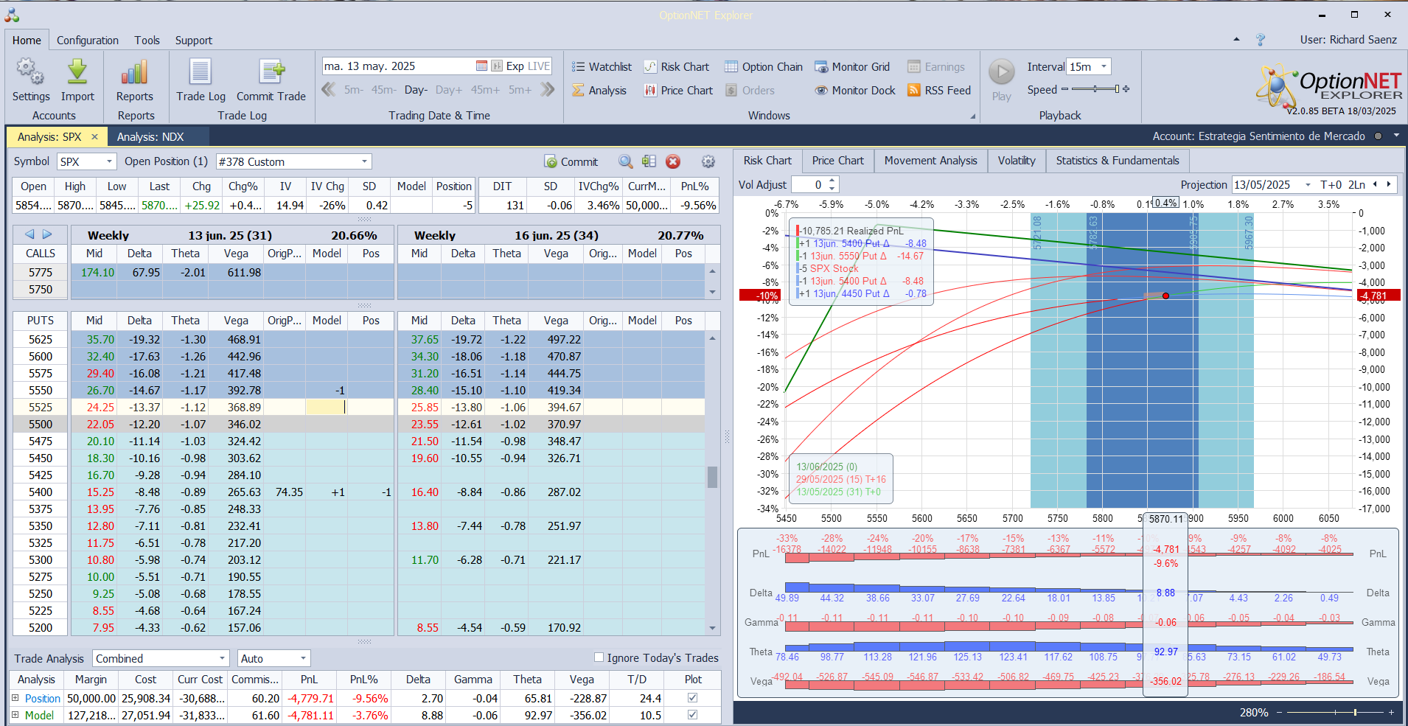This screenshot has width=1408, height=726.
Task: Expand the Position analysis row
Action: point(15,697)
